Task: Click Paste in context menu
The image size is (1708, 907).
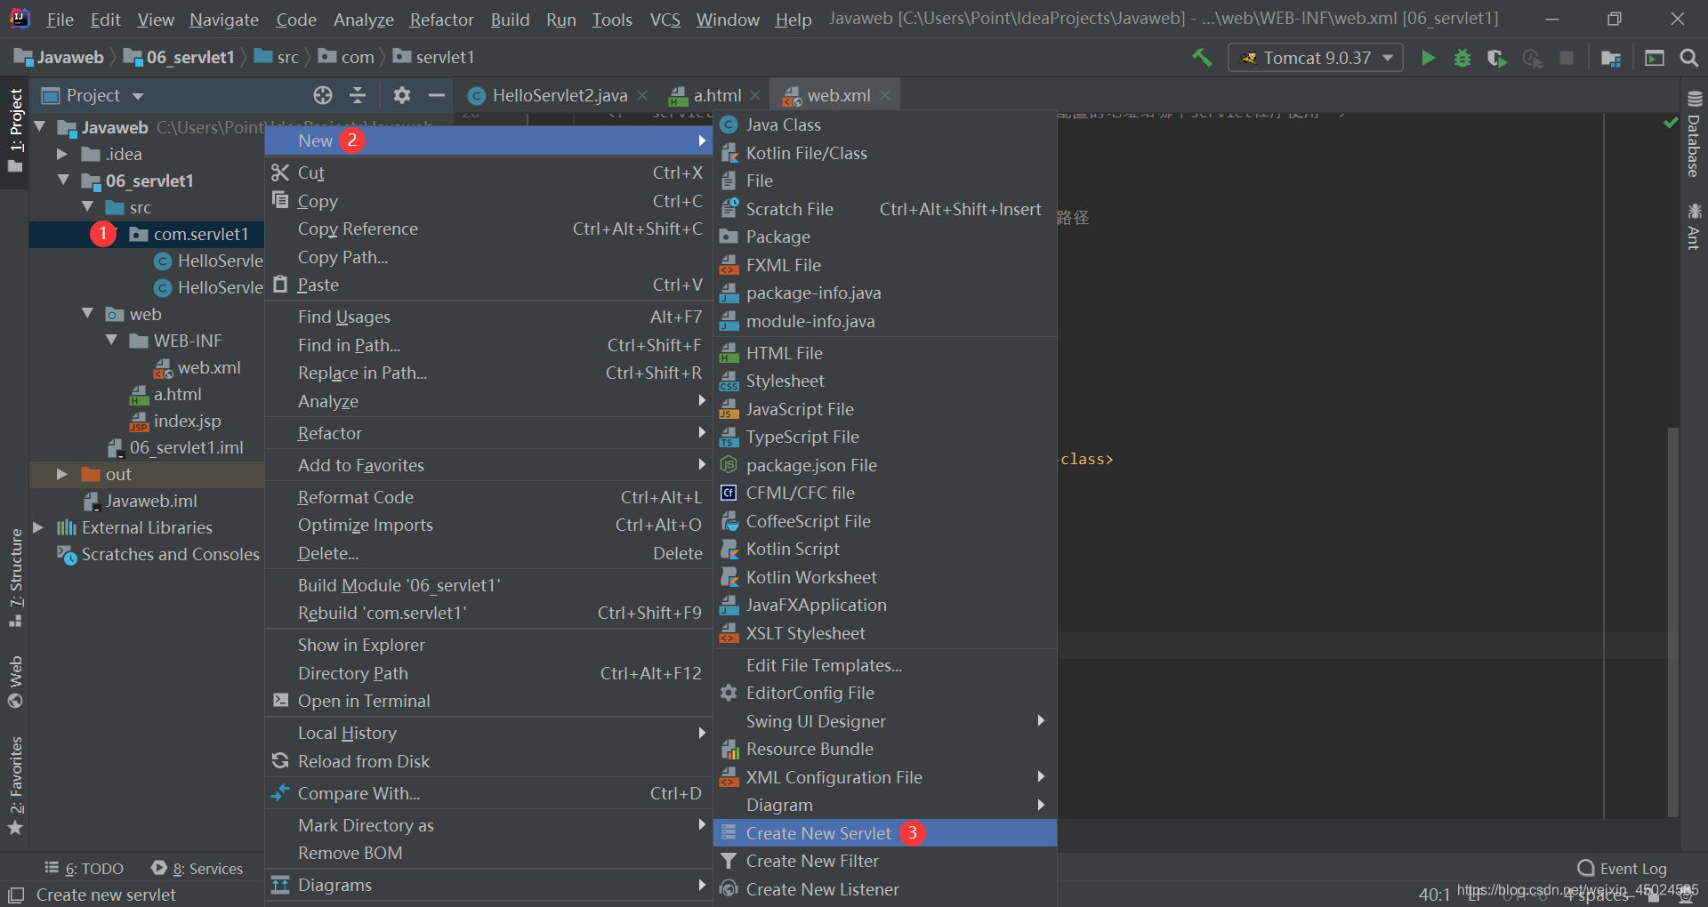Action: (x=488, y=285)
